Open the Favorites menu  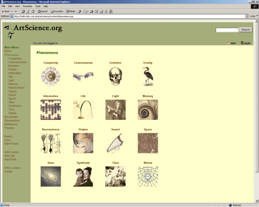(27, 6)
